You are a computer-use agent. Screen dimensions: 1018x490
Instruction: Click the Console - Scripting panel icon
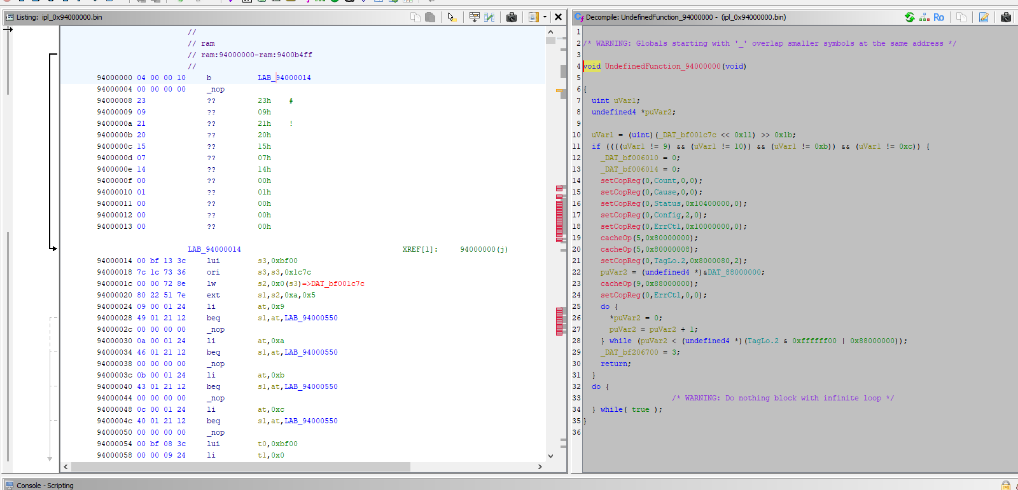[x=10, y=485]
